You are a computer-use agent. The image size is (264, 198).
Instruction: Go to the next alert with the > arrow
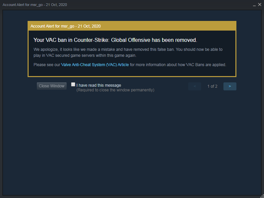(x=230, y=86)
